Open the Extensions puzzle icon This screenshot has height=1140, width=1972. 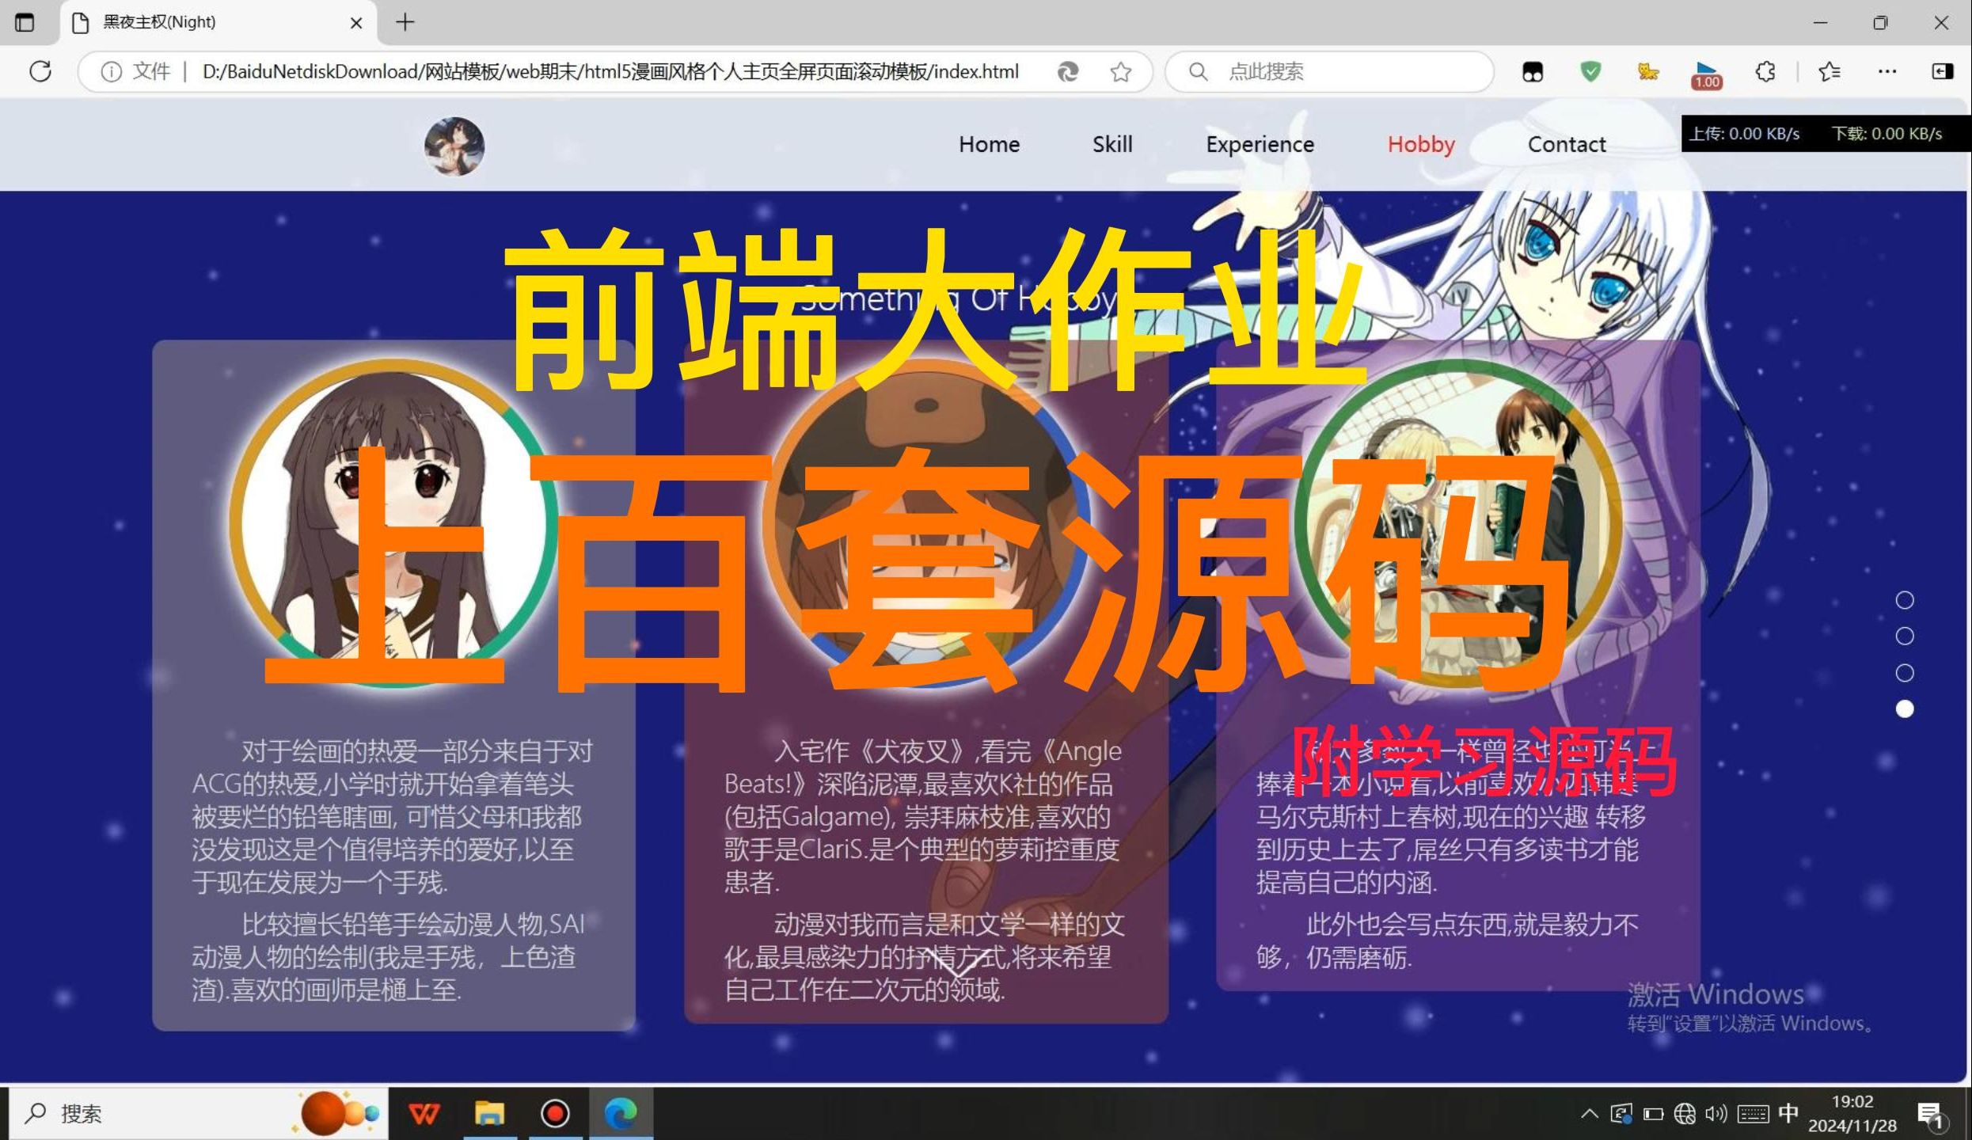tap(1765, 72)
